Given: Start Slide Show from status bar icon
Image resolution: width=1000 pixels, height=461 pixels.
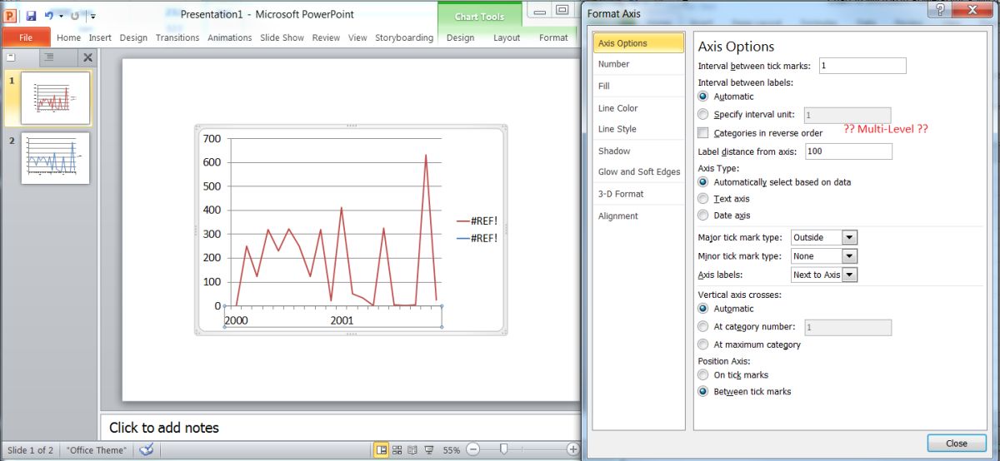Looking at the screenshot, I should tap(428, 449).
